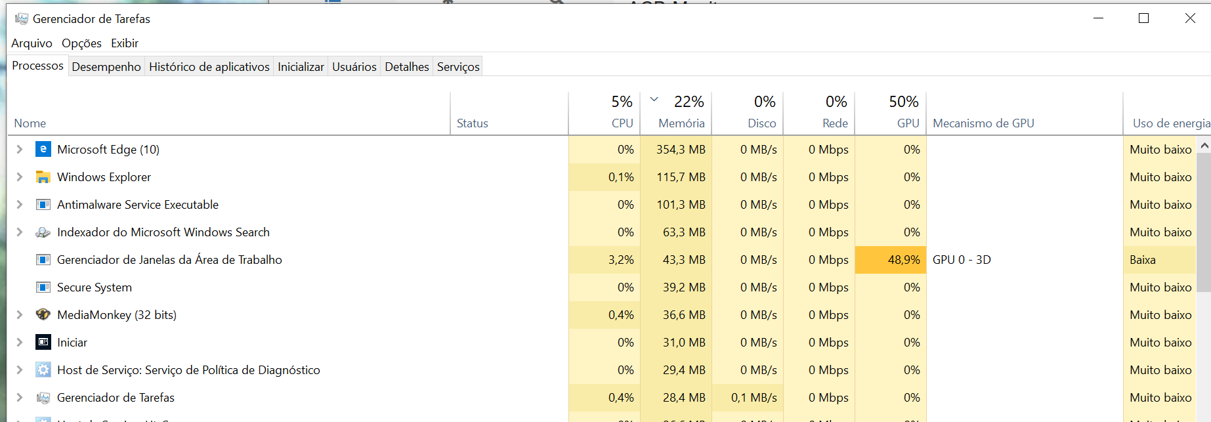Screen dimensions: 1211x422
Task: Sort by the Memória column header
Action: pos(681,123)
